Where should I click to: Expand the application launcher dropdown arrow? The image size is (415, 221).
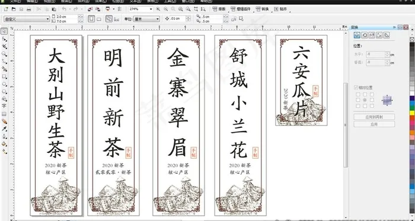(113, 9)
